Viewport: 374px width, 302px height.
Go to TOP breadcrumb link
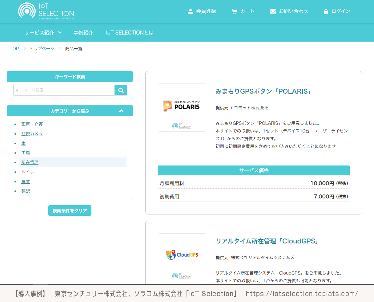14,49
